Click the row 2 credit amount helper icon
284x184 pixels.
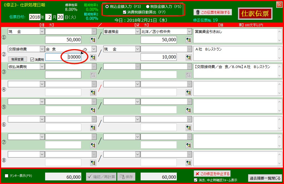point(189,57)
